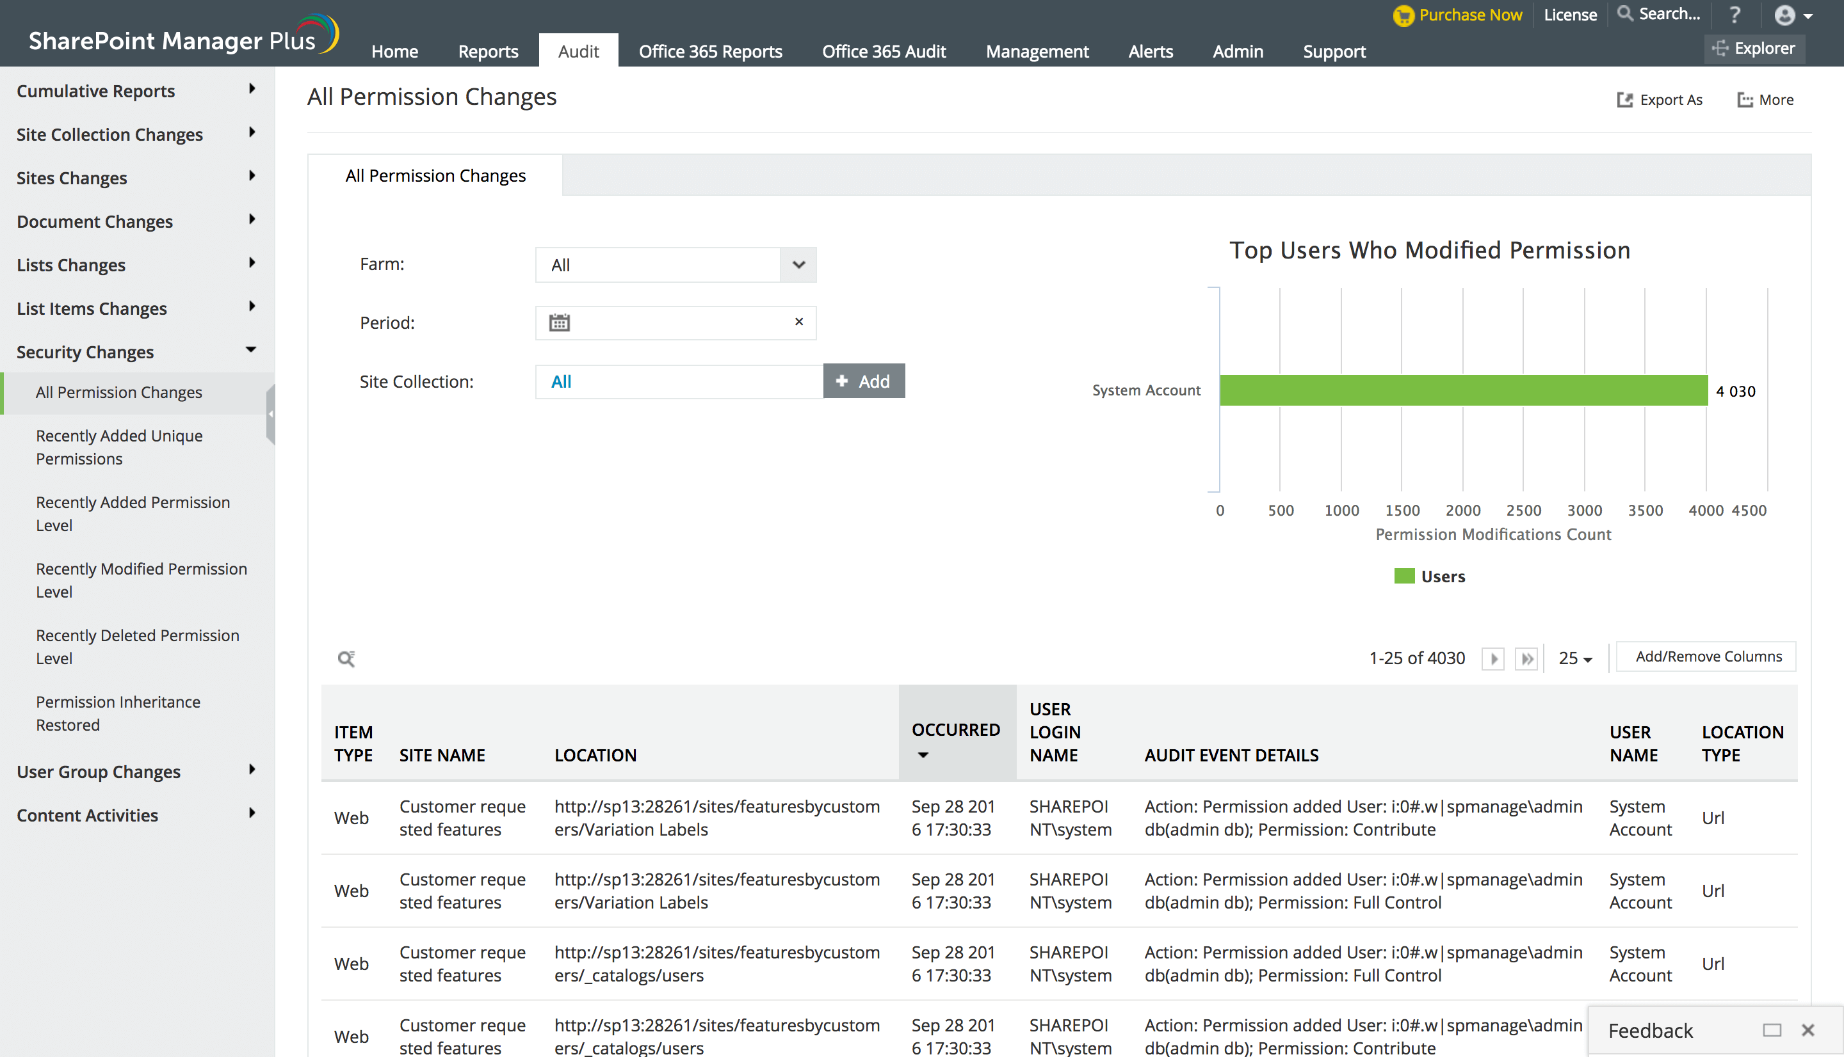Jump to last page arrow icon
This screenshot has width=1844, height=1057.
1526,658
